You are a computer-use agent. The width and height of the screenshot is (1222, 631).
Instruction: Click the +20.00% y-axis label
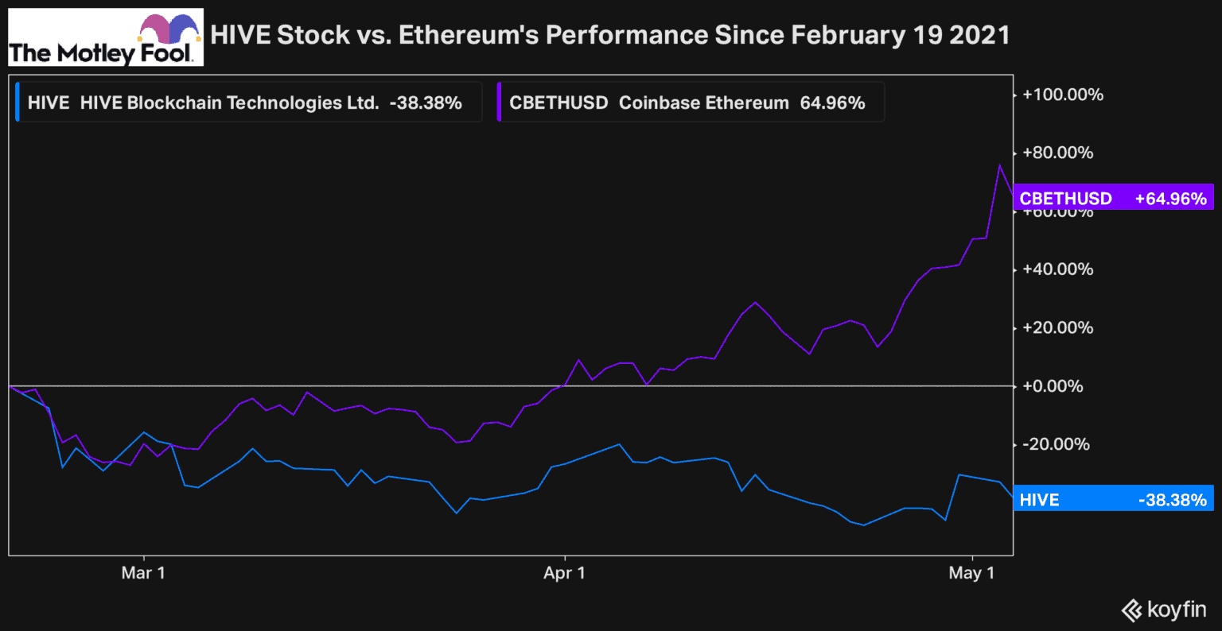click(1058, 327)
